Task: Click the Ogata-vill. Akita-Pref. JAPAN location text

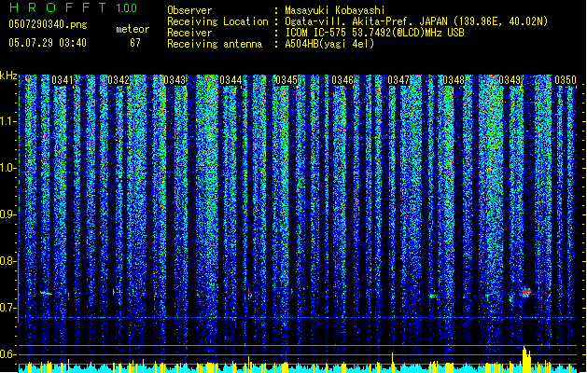Action: 416,21
